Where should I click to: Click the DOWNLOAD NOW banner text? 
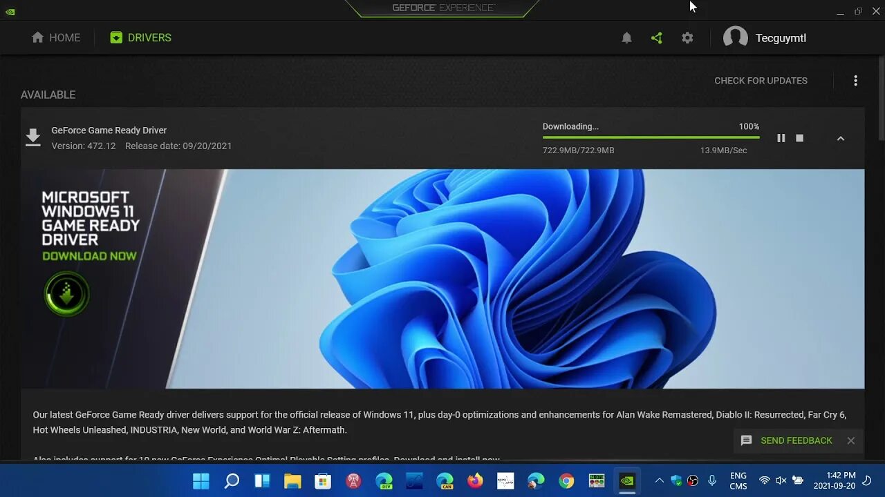coord(89,256)
